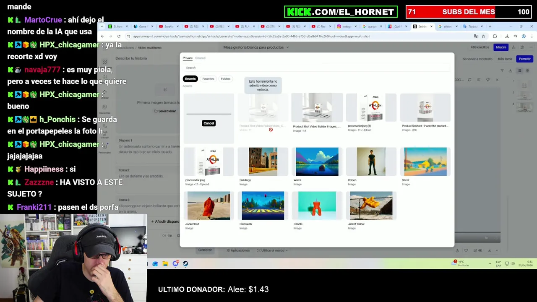Open File Explorer from the taskbar
The width and height of the screenshot is (537, 302).
pyautogui.click(x=165, y=263)
